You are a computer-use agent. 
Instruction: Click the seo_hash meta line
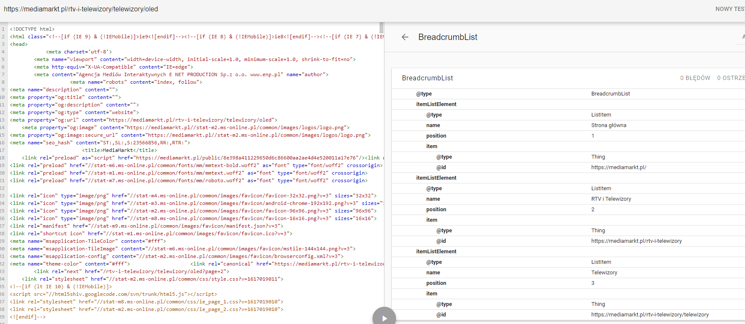click(x=100, y=143)
